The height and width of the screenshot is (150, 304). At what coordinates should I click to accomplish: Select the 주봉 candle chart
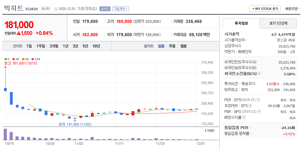(x=172, y=46)
